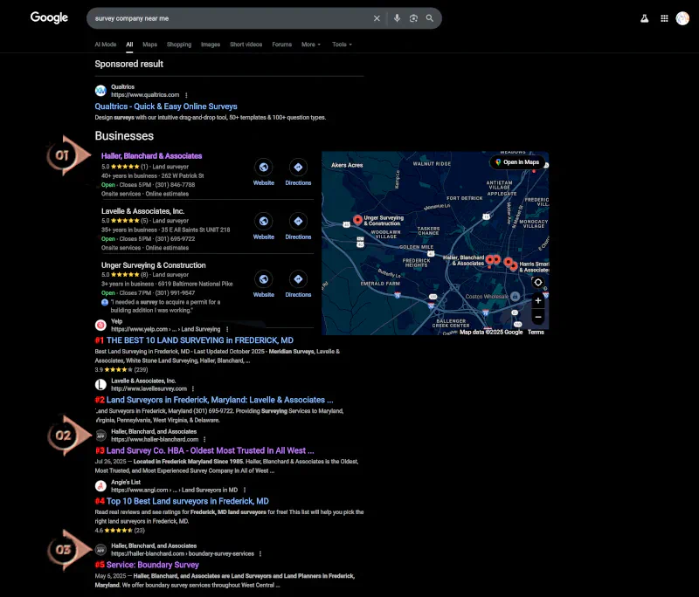Screen dimensions: 699x597
Task: Open Google Lens image search
Action: click(x=413, y=18)
